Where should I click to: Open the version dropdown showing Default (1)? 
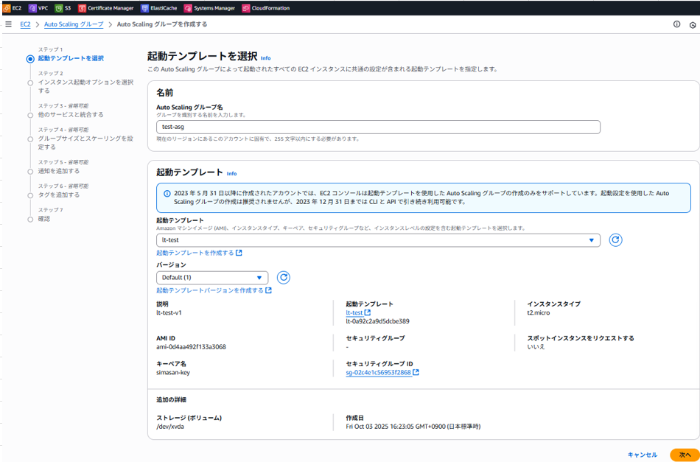click(212, 278)
